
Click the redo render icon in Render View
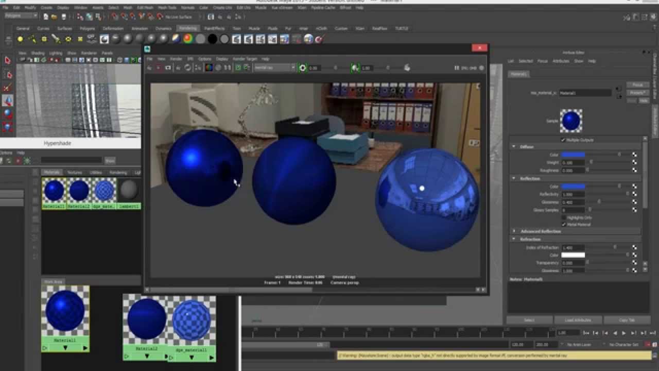coord(149,68)
